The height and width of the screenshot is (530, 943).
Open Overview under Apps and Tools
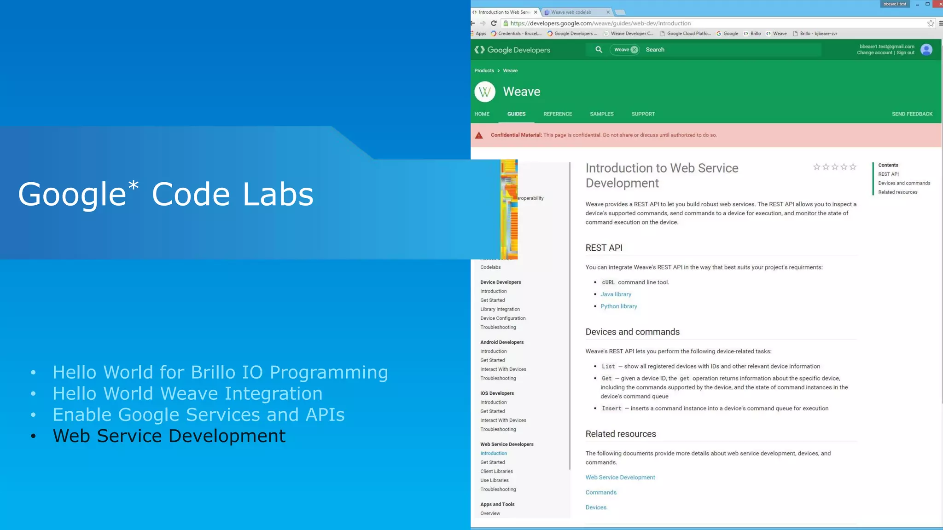(490, 513)
